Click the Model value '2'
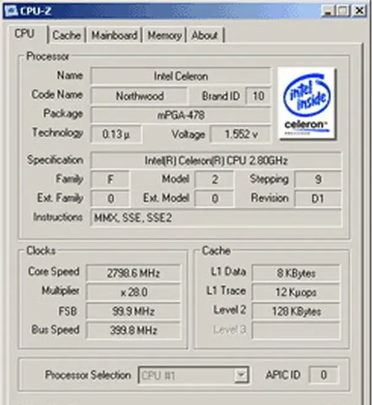The height and width of the screenshot is (405, 372). [x=214, y=179]
